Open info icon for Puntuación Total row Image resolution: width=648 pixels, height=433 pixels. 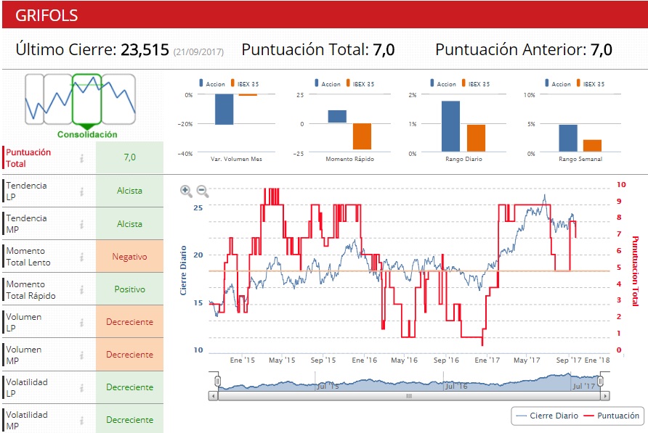[x=82, y=158]
